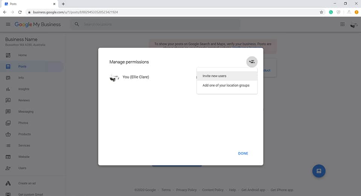Viewport: 361px width, 196px height.
Task: Click the Insights bar chart icon
Action: (8, 89)
